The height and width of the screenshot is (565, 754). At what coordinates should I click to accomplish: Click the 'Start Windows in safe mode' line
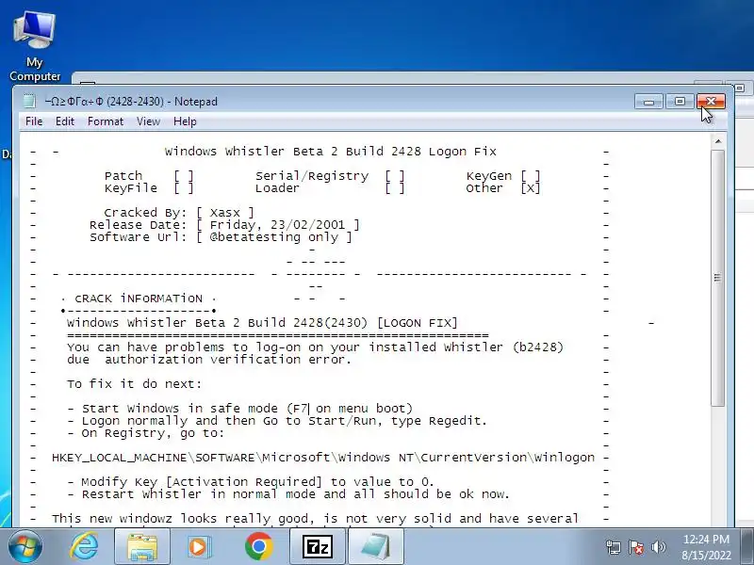(x=240, y=409)
